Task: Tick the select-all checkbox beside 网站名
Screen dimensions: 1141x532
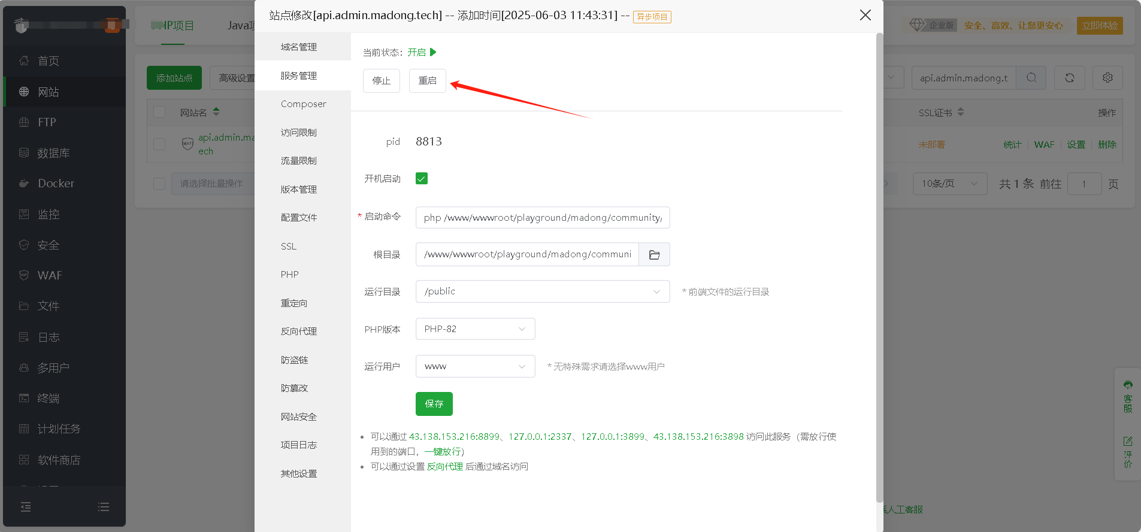Action: tap(159, 113)
